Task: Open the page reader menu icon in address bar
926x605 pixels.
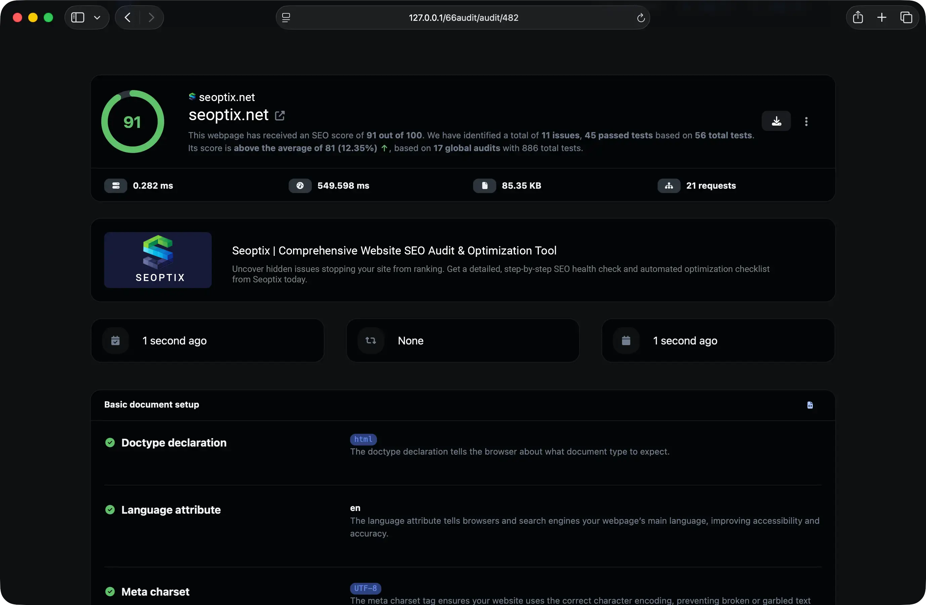Action: 286,17
